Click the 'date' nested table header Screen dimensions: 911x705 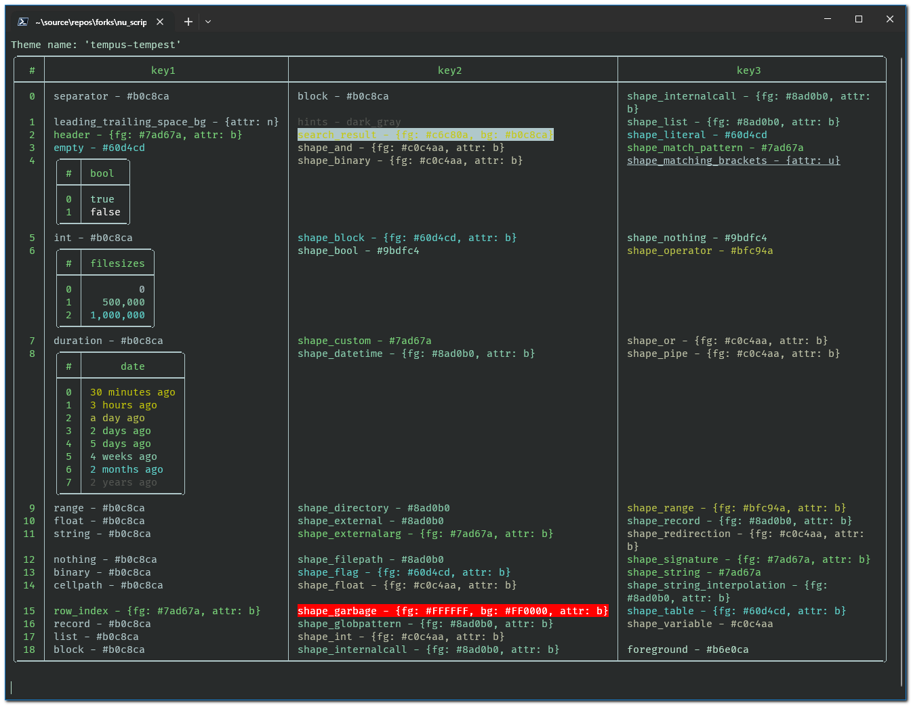point(133,366)
